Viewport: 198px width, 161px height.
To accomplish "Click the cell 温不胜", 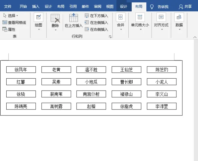I will 91,70.
